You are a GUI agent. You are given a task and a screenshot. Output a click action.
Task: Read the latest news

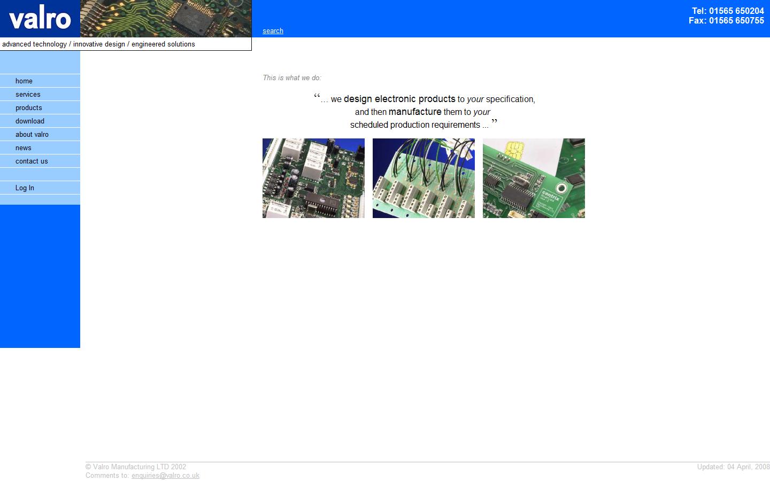[23, 148]
